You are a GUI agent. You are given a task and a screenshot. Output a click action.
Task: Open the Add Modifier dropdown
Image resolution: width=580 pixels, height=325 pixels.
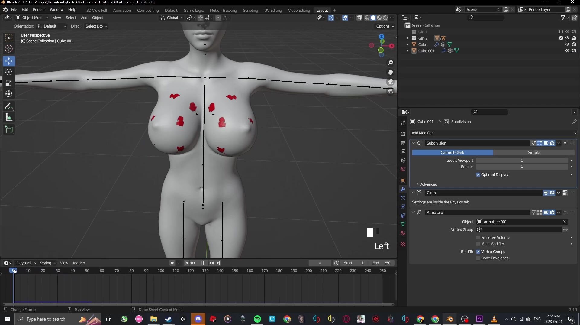(x=493, y=133)
